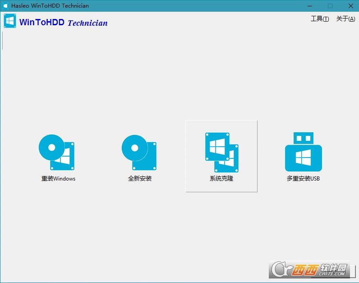
Task: Click the WinToHDD Technician title text
Action: [x=64, y=23]
